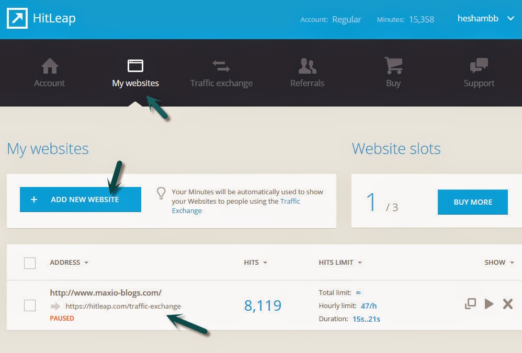Open the http://www.maxio-blogs.com/ address link
The height and width of the screenshot is (353, 522).
click(x=106, y=293)
